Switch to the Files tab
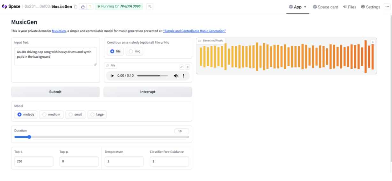 pyautogui.click(x=350, y=7)
